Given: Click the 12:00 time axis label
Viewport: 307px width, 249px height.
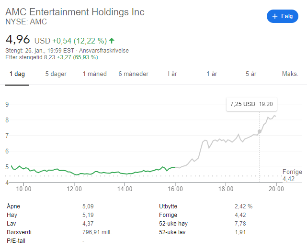Looking at the screenshot, I should 74,189.
